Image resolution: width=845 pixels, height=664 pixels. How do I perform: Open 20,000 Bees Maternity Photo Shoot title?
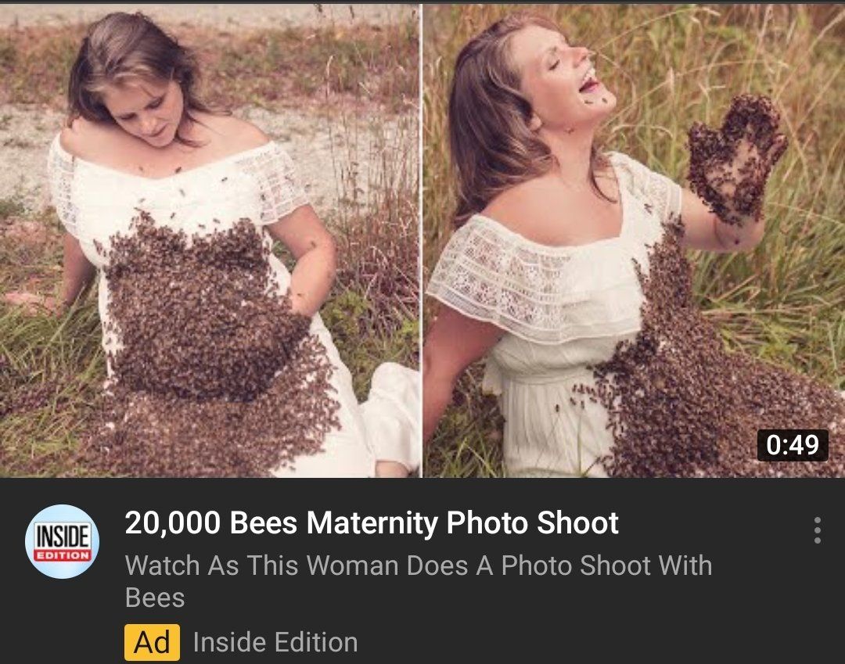[x=372, y=523]
